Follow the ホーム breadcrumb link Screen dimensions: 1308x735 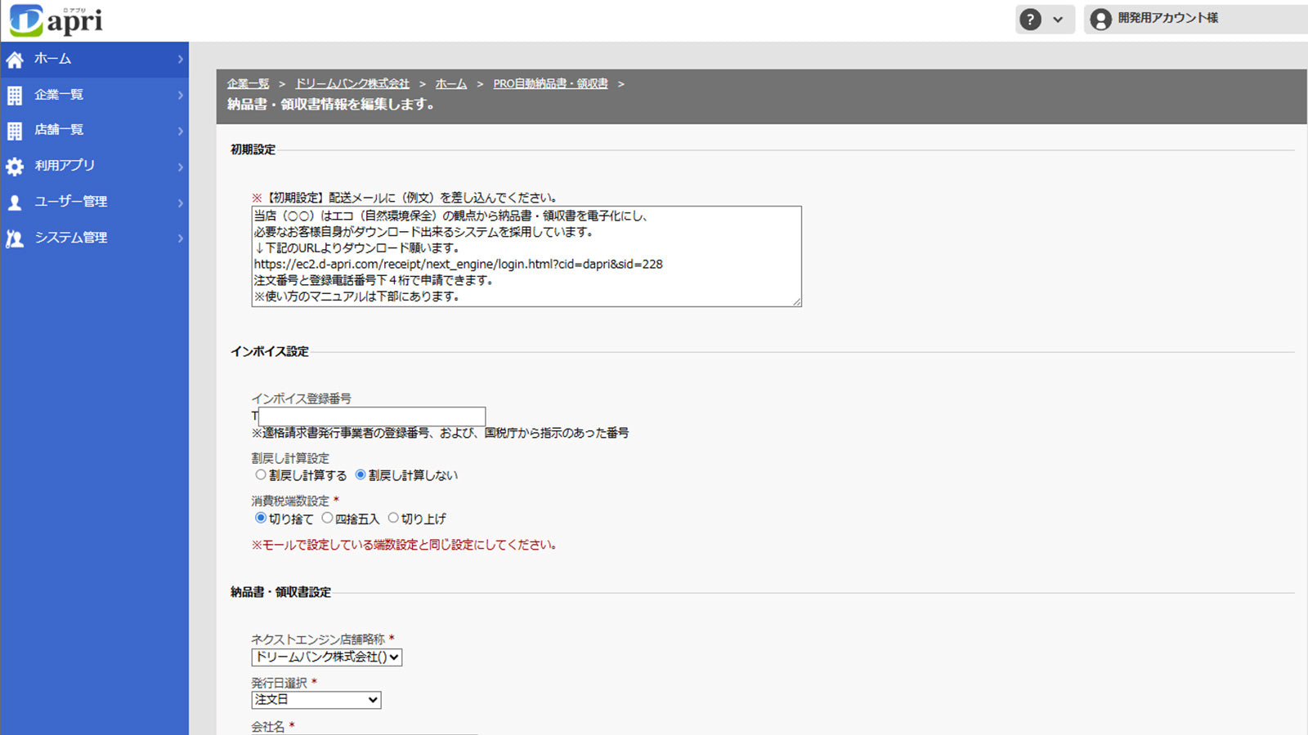tap(451, 84)
